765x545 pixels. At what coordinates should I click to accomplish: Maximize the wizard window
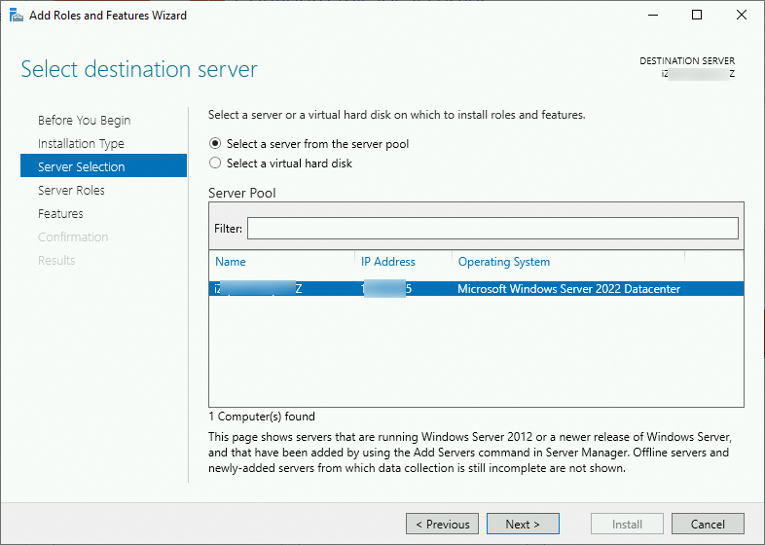click(697, 16)
